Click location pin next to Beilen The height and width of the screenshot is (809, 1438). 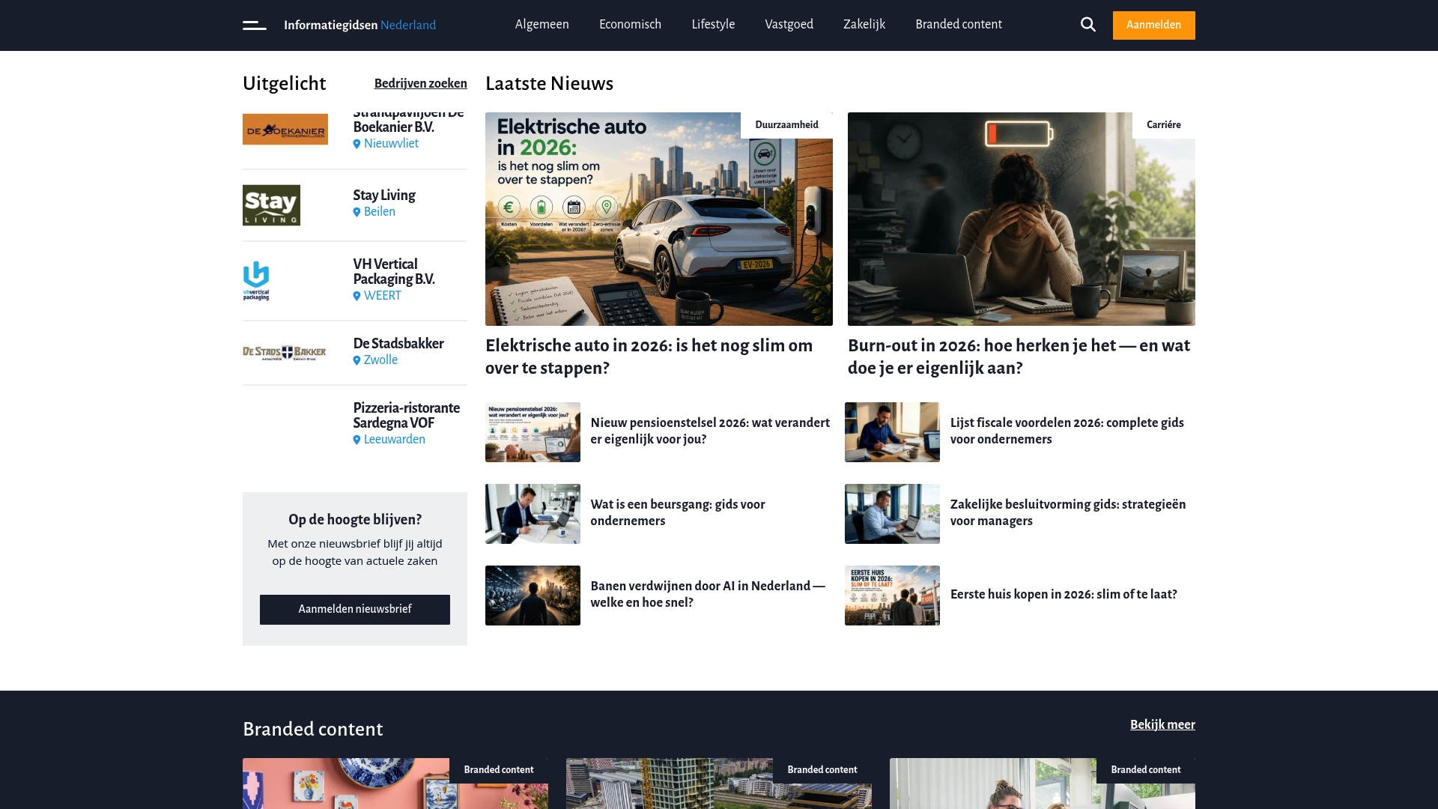pos(357,212)
